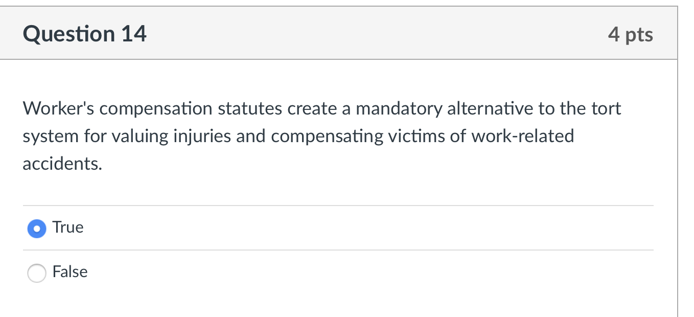Click the word accidents in the question
Screen dimensions: 694x317
coord(62,164)
